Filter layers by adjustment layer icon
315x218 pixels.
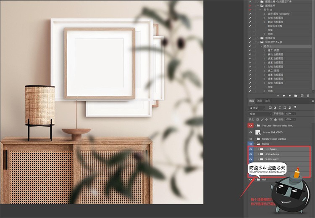275,108
